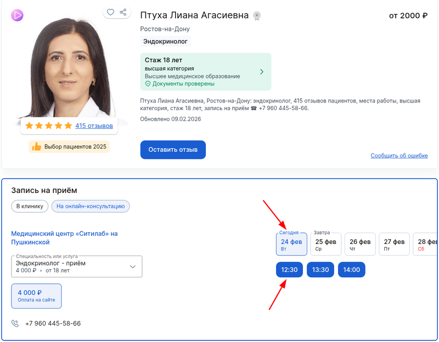The height and width of the screenshot is (342, 439).
Task: Click the verification badge next to the doctor's name
Action: (x=256, y=15)
